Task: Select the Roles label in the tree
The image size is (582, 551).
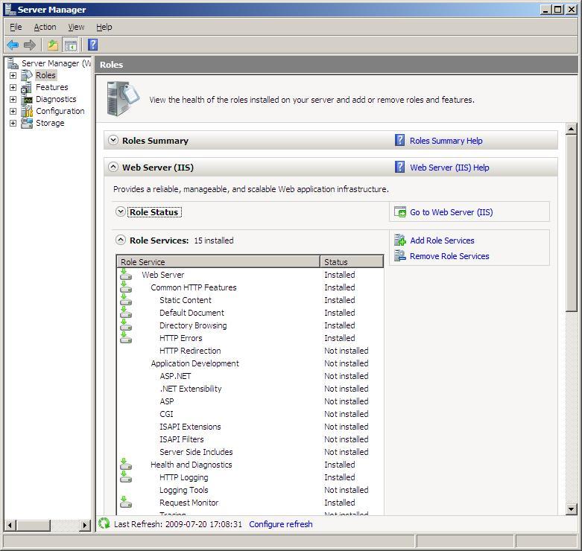Action: (45, 75)
